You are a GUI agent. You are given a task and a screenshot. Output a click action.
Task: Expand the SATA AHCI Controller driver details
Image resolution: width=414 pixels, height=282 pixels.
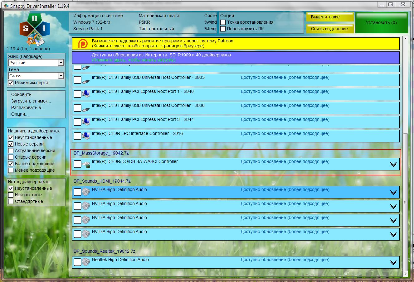pos(393,165)
